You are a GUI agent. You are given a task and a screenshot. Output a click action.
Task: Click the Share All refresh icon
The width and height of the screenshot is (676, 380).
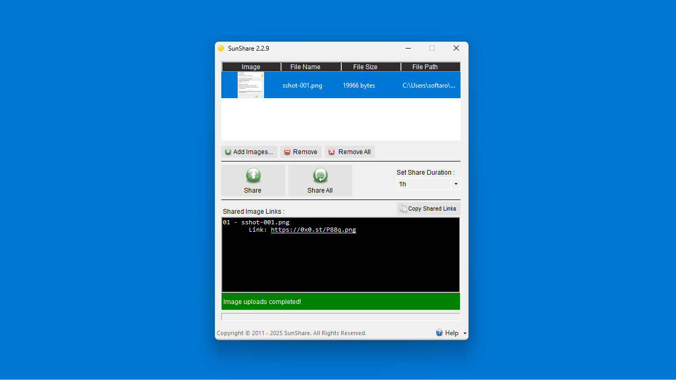320,176
